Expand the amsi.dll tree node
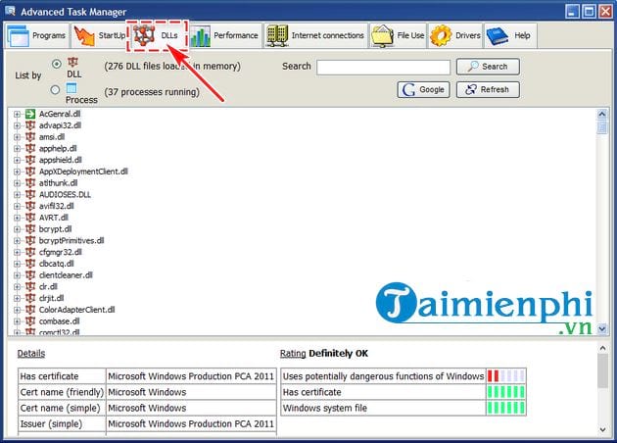The width and height of the screenshot is (617, 443). tap(17, 137)
